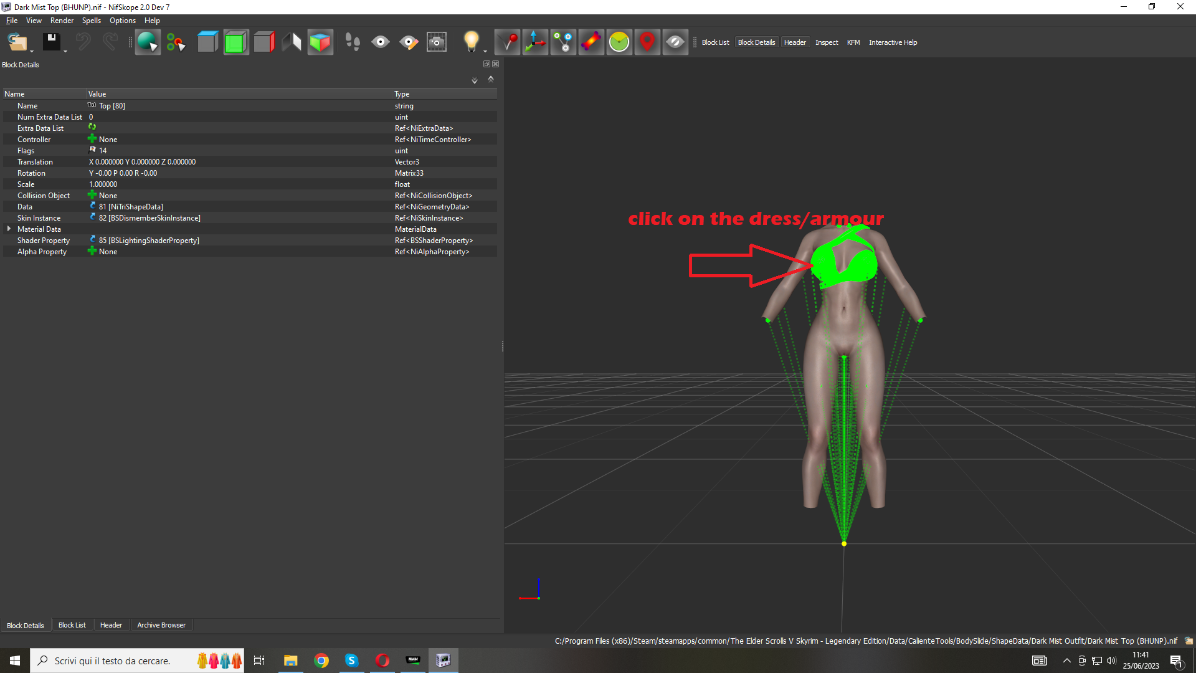This screenshot has width=1196, height=673.
Task: Click the Windows taskbar search field
Action: 112,661
